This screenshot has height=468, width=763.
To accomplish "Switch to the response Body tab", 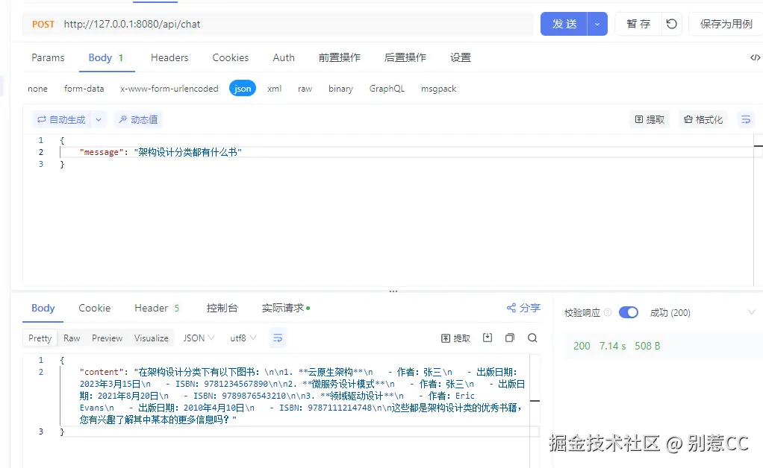I will (x=43, y=308).
